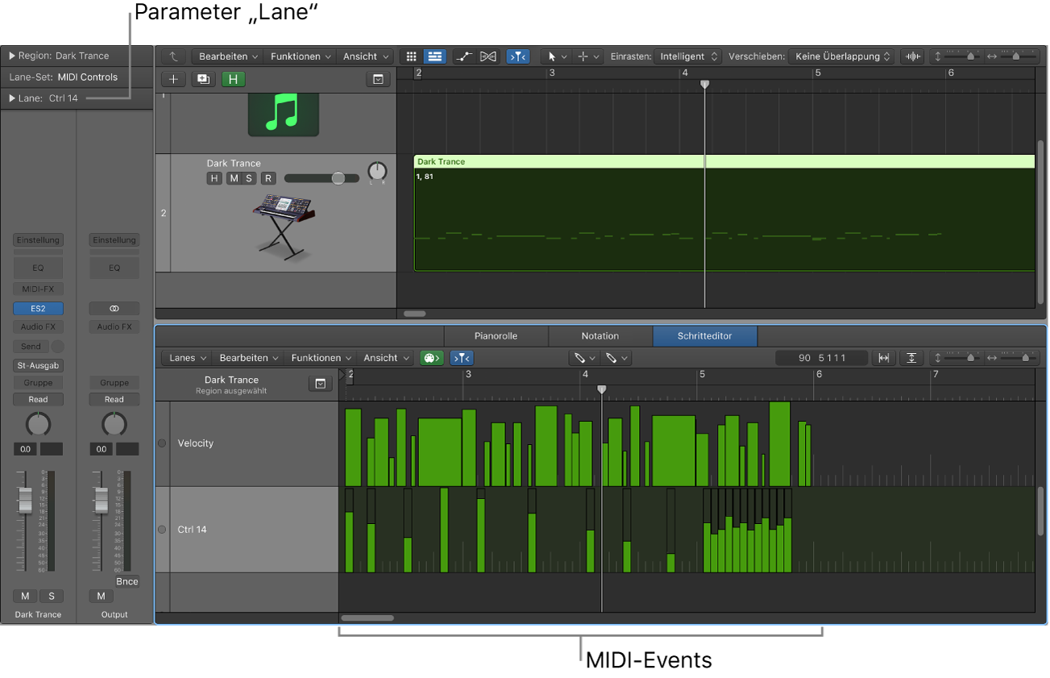
Task: Open the Lanes menu in Step Editor
Action: (187, 358)
